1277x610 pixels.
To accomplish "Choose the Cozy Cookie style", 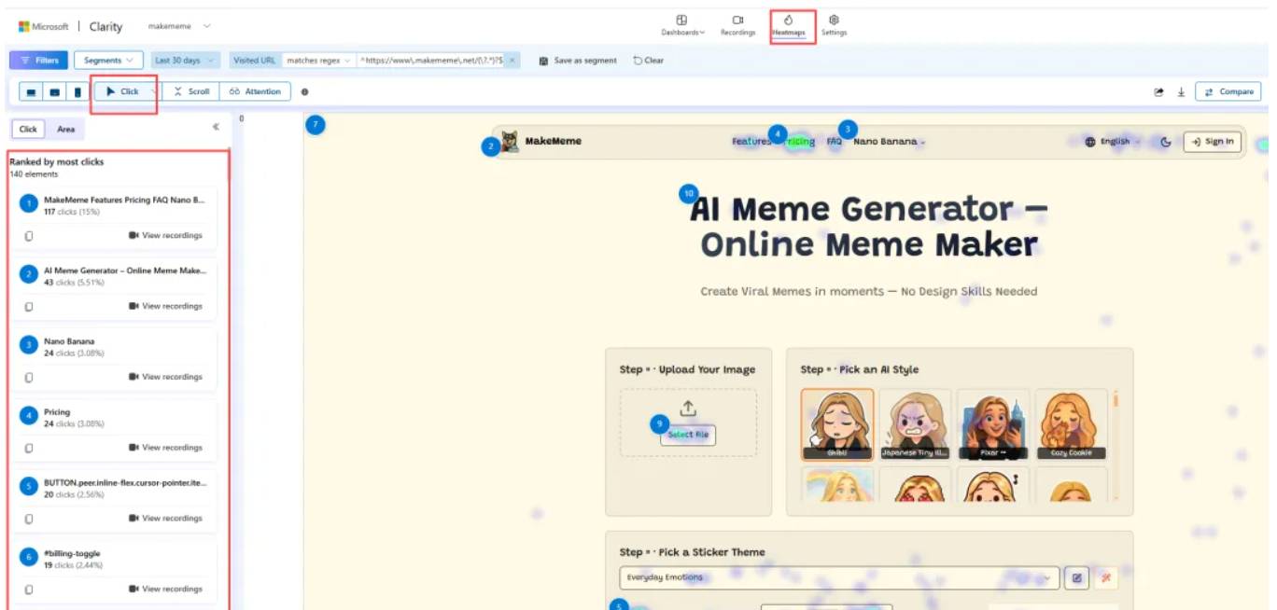I will (1070, 425).
